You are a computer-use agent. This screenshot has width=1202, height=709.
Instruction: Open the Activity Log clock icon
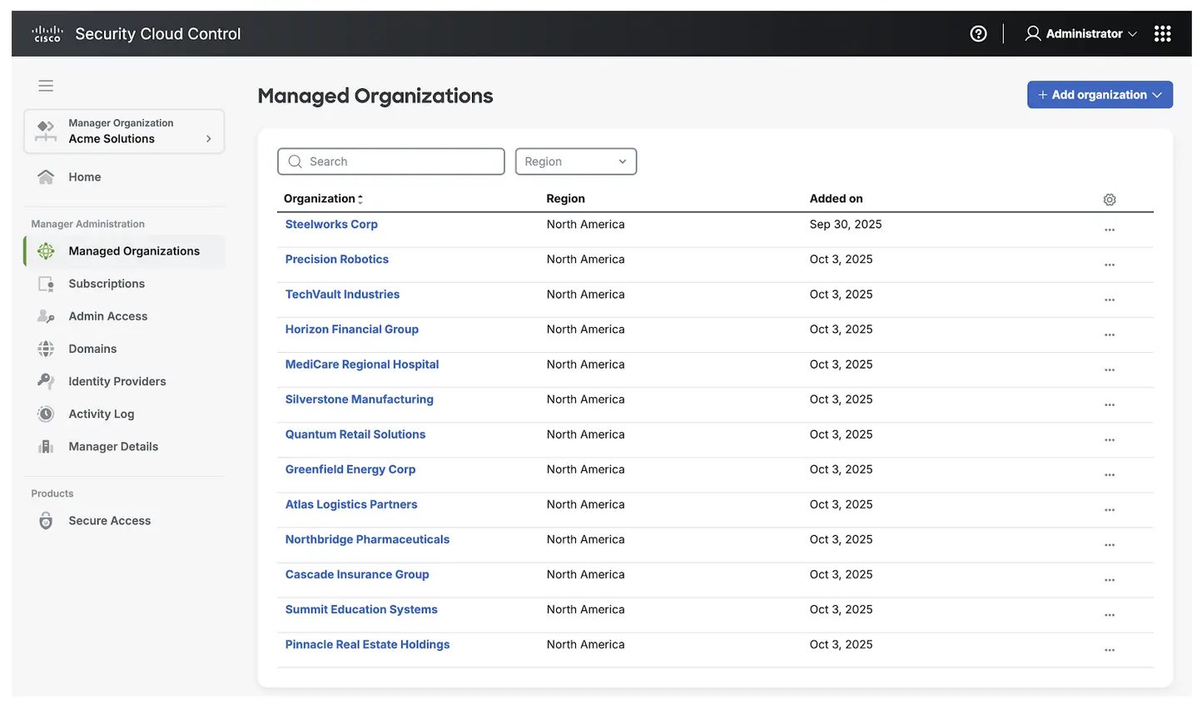46,413
